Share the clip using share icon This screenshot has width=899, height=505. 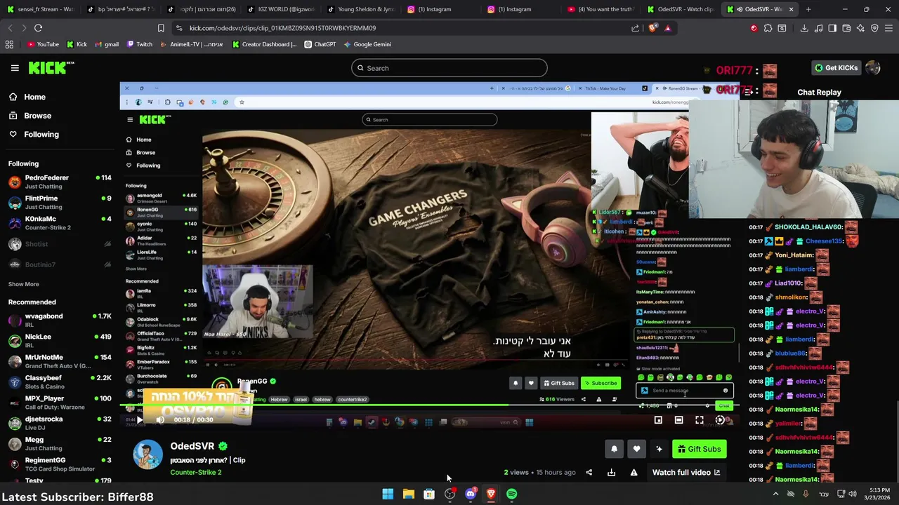[589, 473]
